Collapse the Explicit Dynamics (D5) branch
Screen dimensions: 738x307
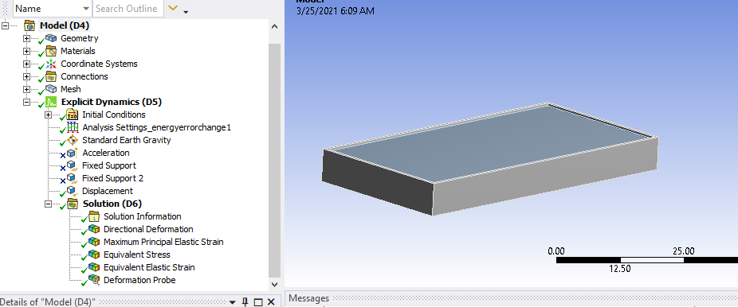[x=26, y=102]
